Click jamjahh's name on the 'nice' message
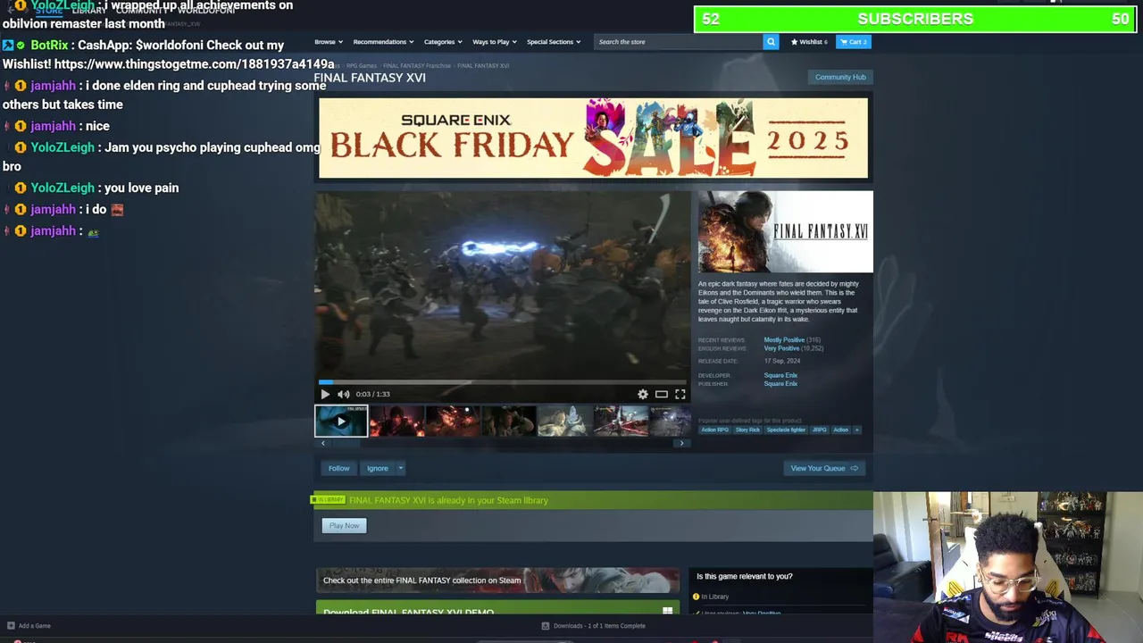Screen dimensions: 1143x643 [x=53, y=126]
